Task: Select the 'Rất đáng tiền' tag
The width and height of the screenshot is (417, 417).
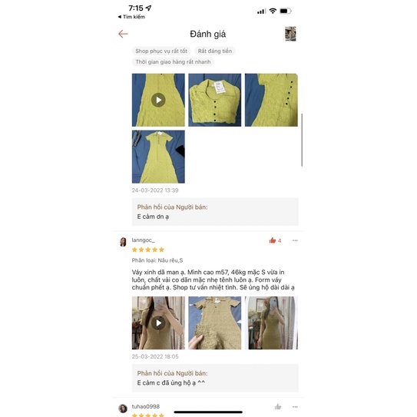Action: pyautogui.click(x=215, y=51)
